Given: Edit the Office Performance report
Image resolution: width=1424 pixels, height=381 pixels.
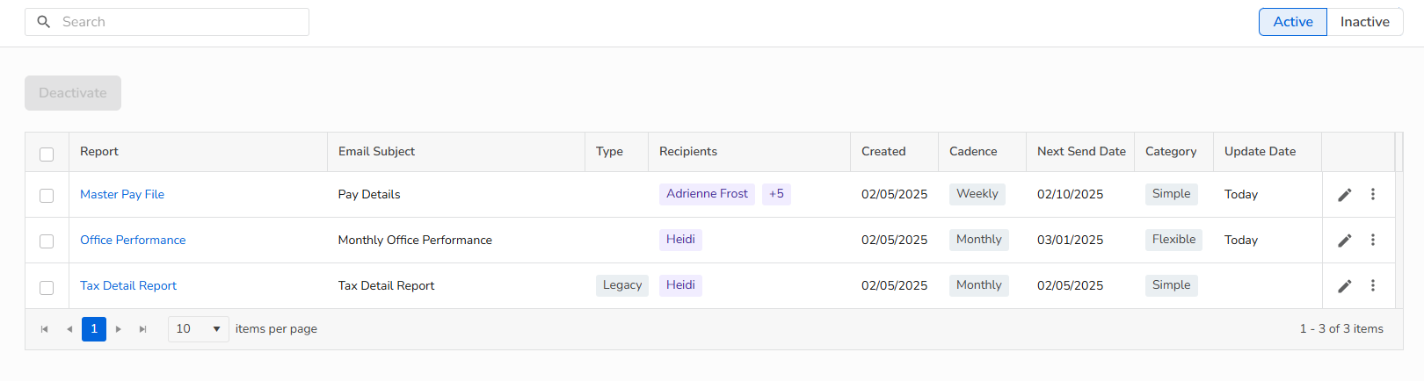Looking at the screenshot, I should point(1345,241).
